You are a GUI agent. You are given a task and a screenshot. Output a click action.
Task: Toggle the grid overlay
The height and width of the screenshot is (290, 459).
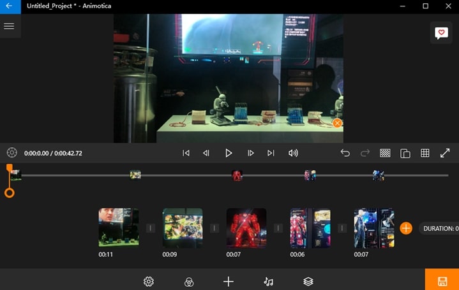pyautogui.click(x=425, y=153)
